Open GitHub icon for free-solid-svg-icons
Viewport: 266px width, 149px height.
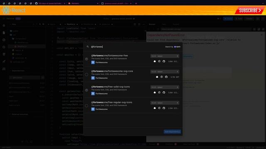click(164, 92)
